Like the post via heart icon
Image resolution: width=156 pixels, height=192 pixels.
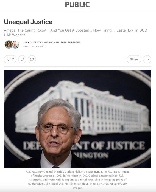coord(9,59)
